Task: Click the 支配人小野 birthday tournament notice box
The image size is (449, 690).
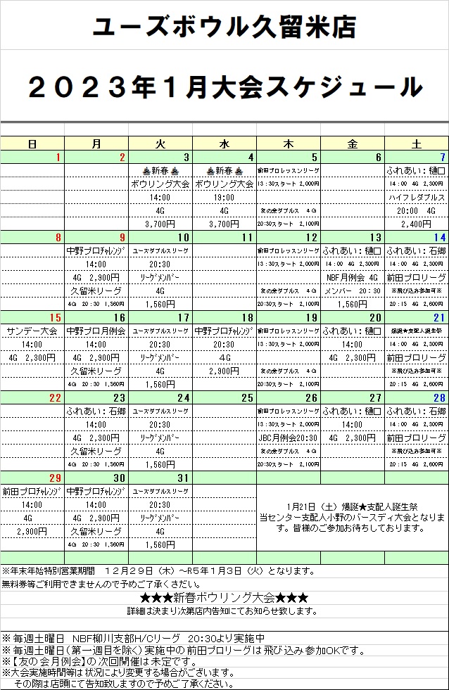Action: coord(352,518)
